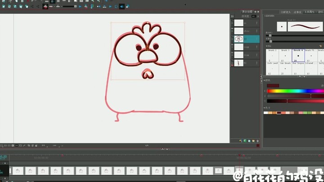Click the red timeline playhead
Image resolution: width=324 pixels, height=182 pixels.
click(x=239, y=155)
